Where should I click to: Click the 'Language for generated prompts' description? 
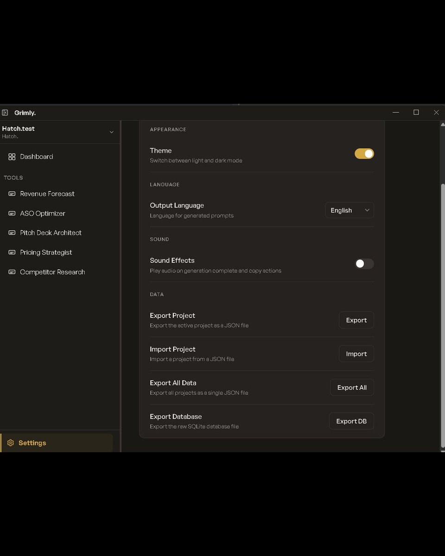(x=192, y=216)
